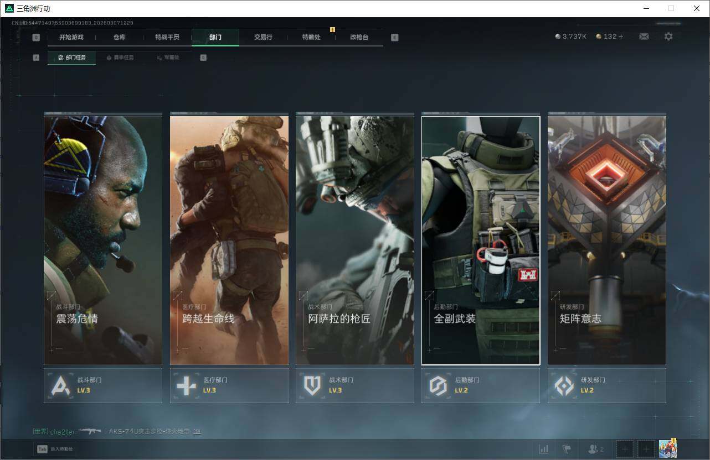This screenshot has height=460, width=710.
Task: Add gold currency with the plus sign
Action: pos(621,36)
